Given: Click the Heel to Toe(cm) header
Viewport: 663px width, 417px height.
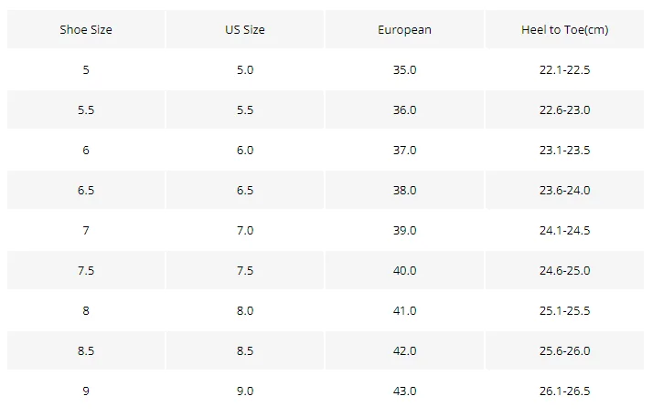Looking at the screenshot, I should (564, 30).
